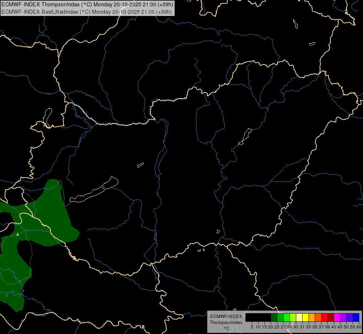Screen dimensions: 363x334
Task: Click the legend tick value "30"
Action: pos(296,327)
